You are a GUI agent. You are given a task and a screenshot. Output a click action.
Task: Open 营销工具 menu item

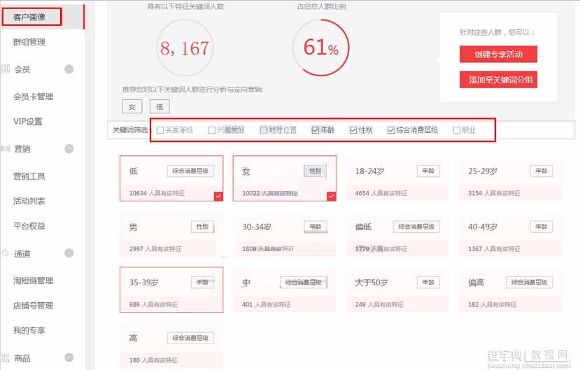pos(29,176)
